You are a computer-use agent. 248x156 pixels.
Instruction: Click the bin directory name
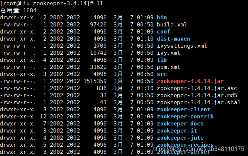click(162, 17)
